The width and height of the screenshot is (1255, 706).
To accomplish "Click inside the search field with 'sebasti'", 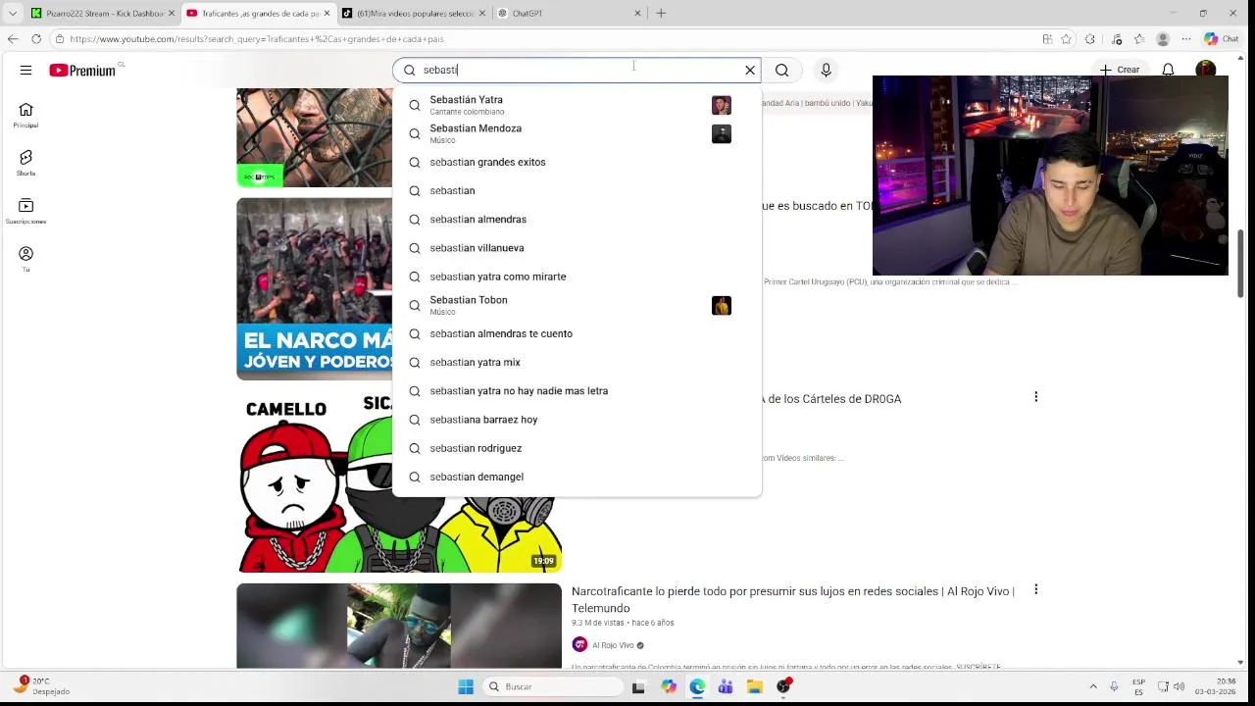I will pyautogui.click(x=577, y=70).
